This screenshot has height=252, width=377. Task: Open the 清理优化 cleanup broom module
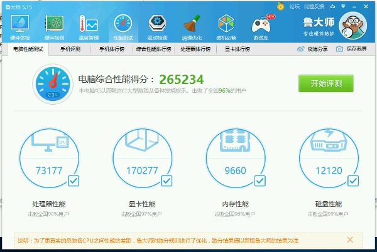click(192, 27)
